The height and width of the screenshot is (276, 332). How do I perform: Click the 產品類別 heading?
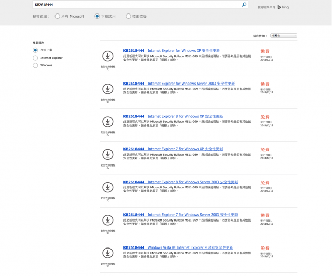tap(38, 43)
